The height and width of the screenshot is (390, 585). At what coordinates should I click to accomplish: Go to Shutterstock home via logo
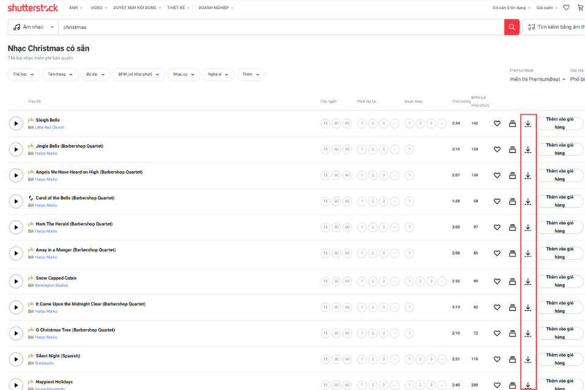pos(33,8)
